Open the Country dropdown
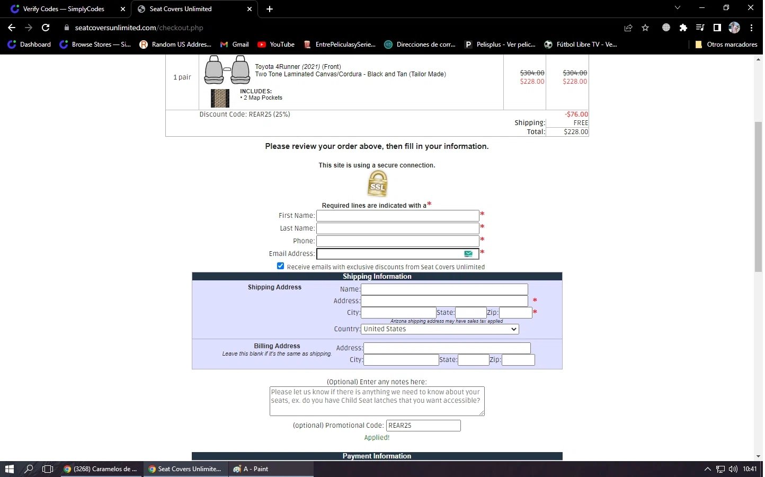The height and width of the screenshot is (477, 765). (x=440, y=329)
